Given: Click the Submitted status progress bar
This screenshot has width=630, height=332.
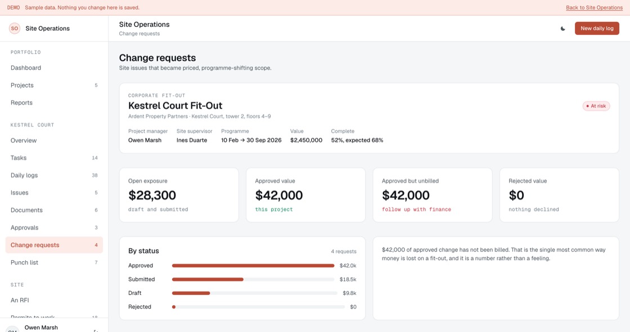Looking at the screenshot, I should click(x=253, y=279).
